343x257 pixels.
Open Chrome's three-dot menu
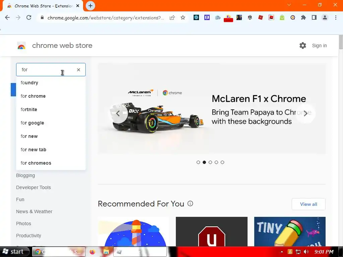pyautogui.click(x=336, y=17)
